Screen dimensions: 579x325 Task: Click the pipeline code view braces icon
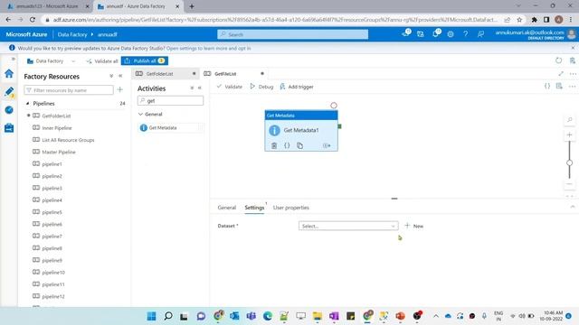point(547,86)
